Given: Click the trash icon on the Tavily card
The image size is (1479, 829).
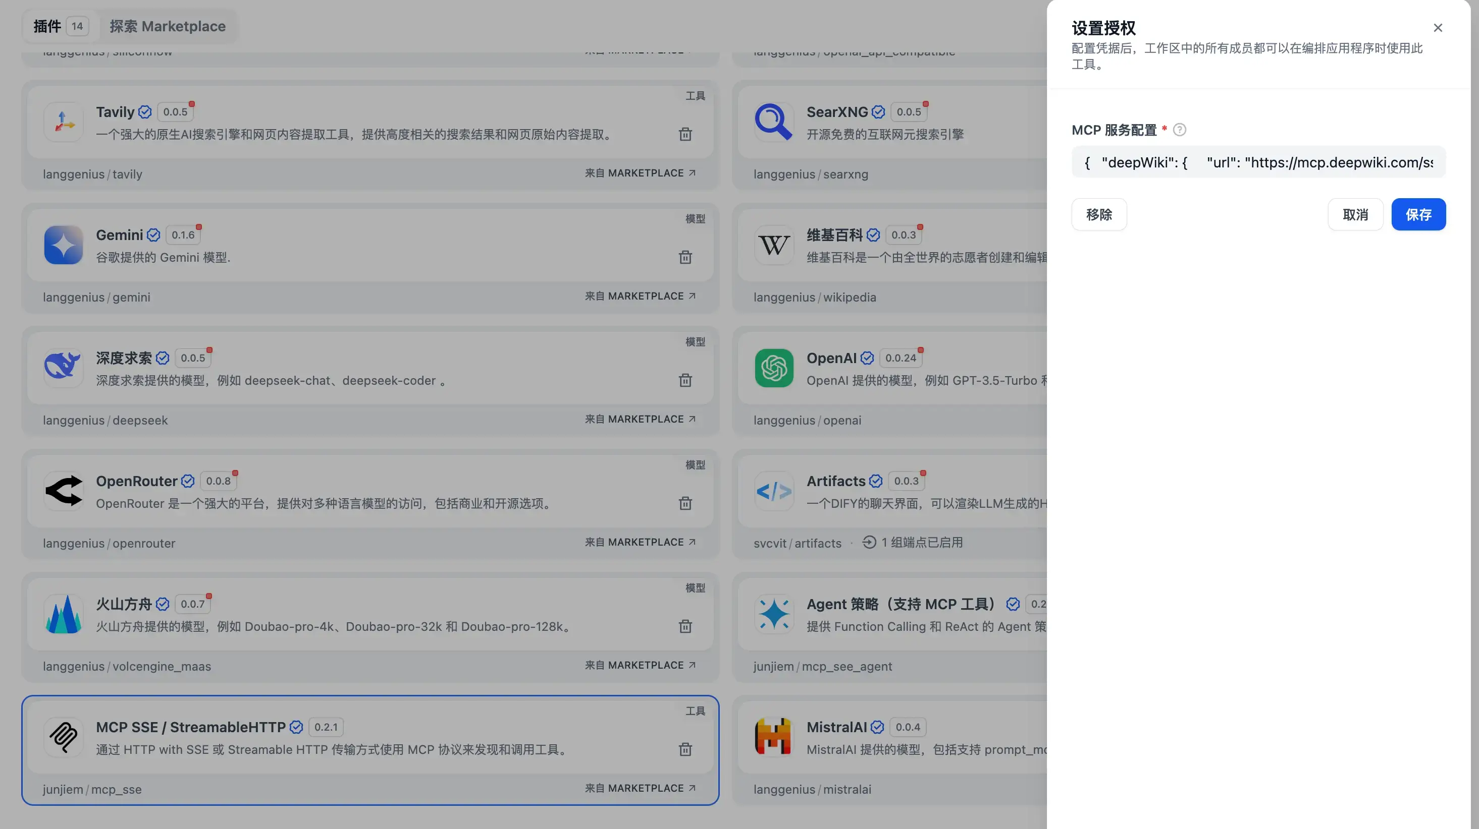Looking at the screenshot, I should [685, 134].
